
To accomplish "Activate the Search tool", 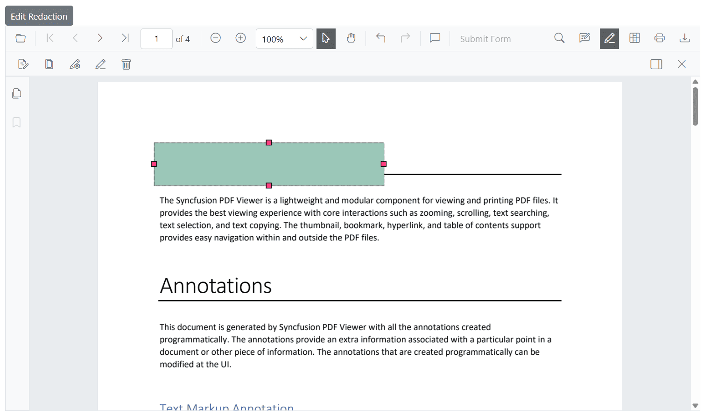I will (x=559, y=38).
